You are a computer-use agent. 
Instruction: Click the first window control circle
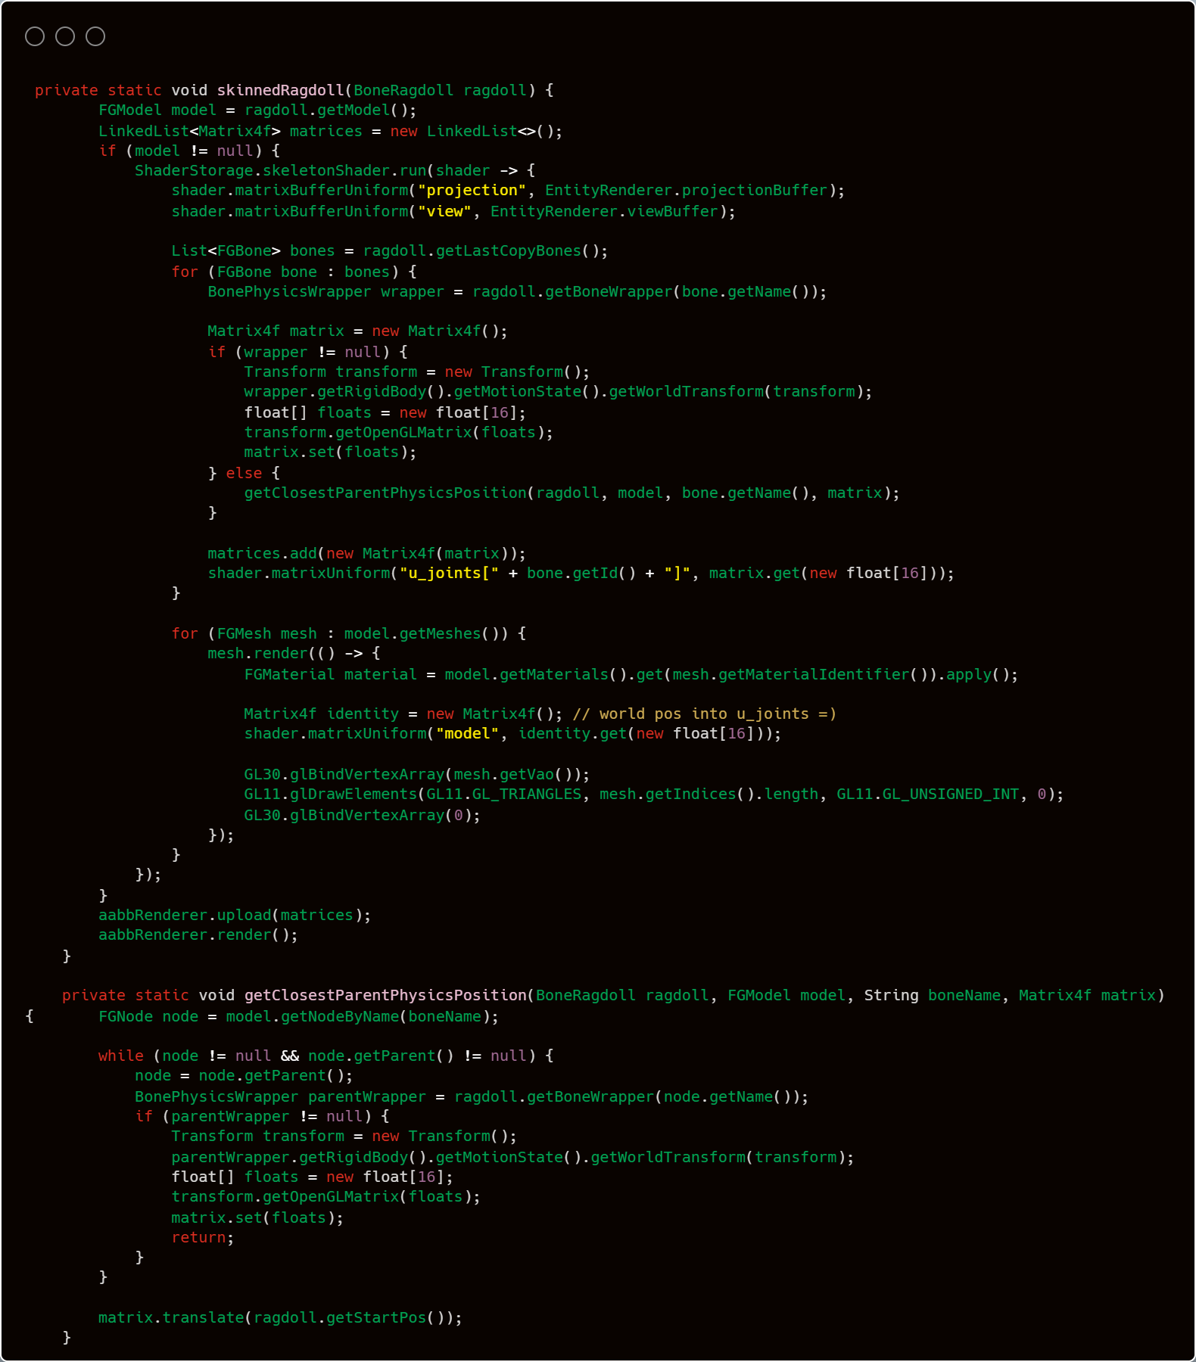(x=35, y=36)
